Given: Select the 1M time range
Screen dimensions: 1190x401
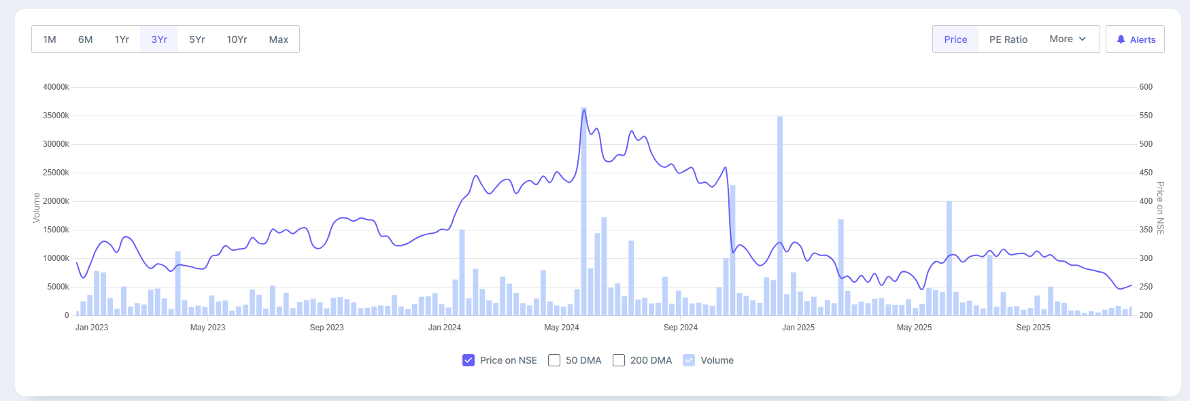Looking at the screenshot, I should tap(50, 39).
